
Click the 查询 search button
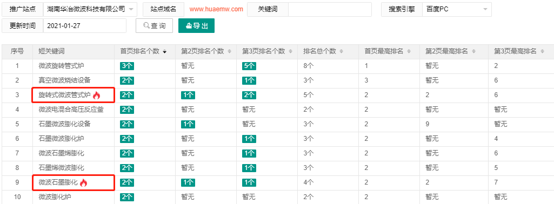pos(155,26)
